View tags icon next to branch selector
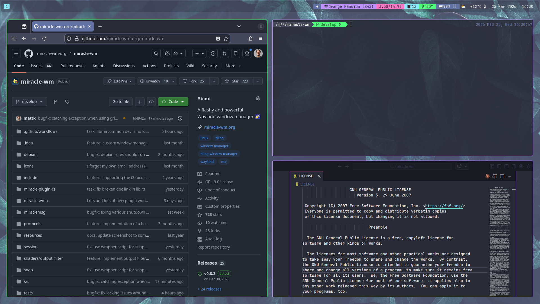 coord(67,102)
